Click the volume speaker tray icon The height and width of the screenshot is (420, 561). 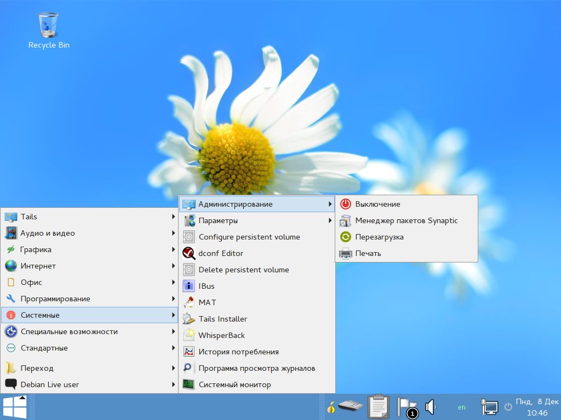[x=430, y=406]
